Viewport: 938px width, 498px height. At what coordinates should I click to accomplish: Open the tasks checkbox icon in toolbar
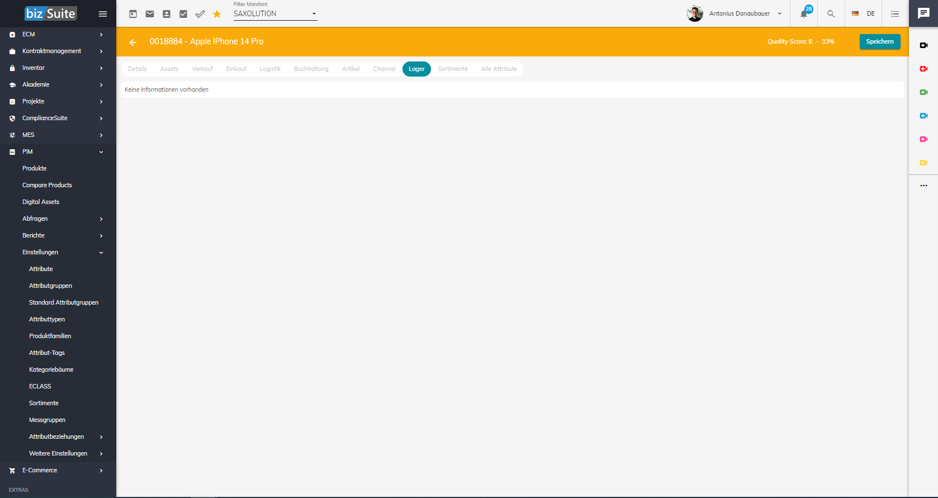pos(183,14)
